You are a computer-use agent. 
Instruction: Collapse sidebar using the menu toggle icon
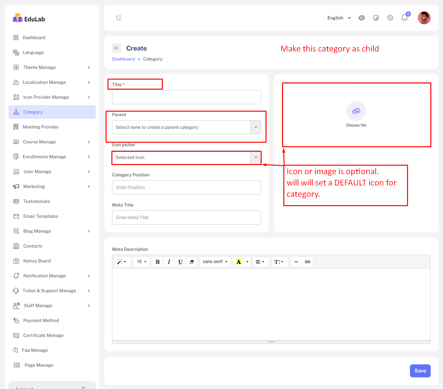(x=119, y=18)
